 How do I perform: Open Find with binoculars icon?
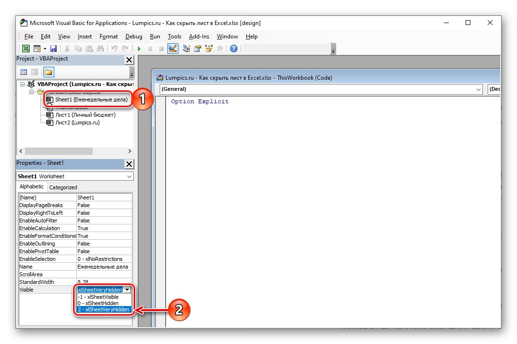pyautogui.click(x=101, y=49)
